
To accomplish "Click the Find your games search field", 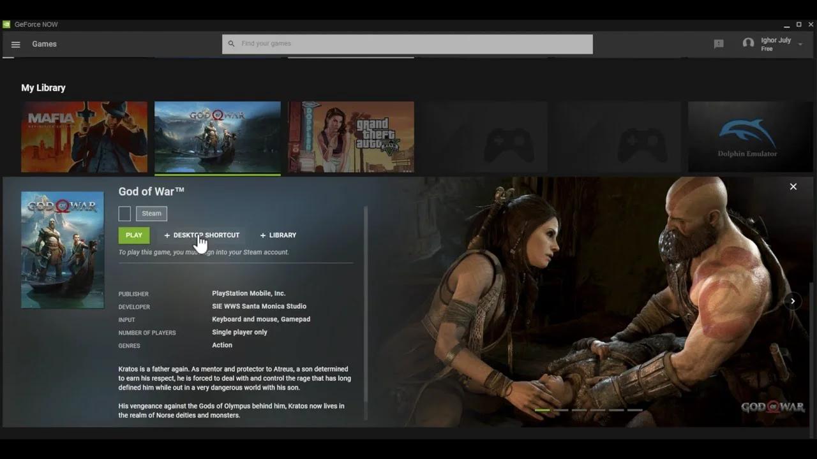I will coord(407,44).
